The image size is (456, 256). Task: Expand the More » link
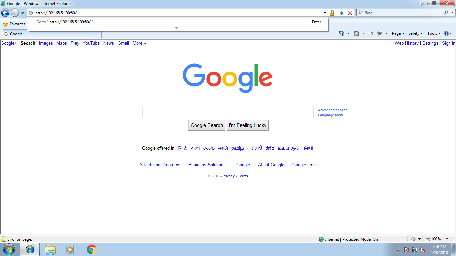[x=139, y=43]
